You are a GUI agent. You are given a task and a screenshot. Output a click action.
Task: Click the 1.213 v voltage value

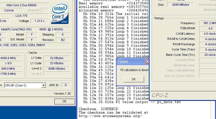(x=39, y=21)
